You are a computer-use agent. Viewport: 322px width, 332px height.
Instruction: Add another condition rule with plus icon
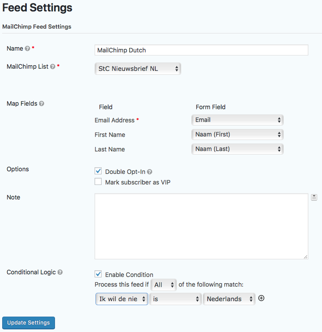click(261, 299)
